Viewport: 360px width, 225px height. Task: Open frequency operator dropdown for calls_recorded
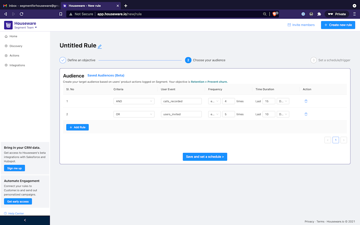coord(214,101)
